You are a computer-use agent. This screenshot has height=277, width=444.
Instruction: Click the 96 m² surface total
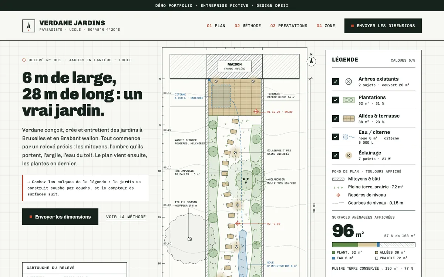point(348,231)
